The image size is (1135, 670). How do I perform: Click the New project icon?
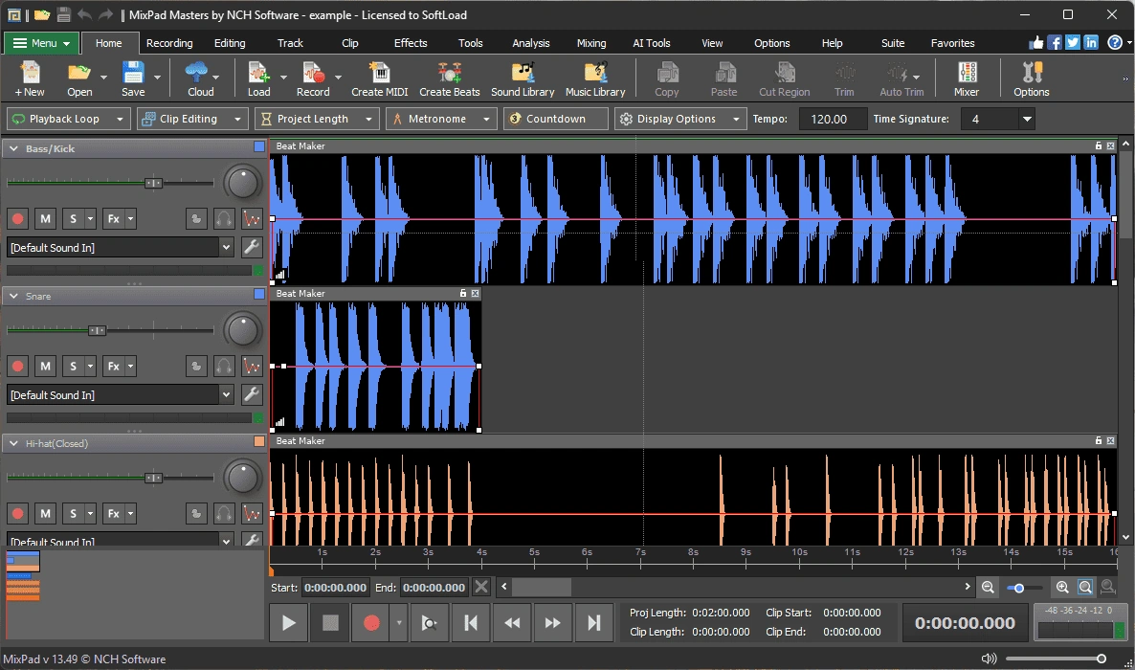(30, 78)
